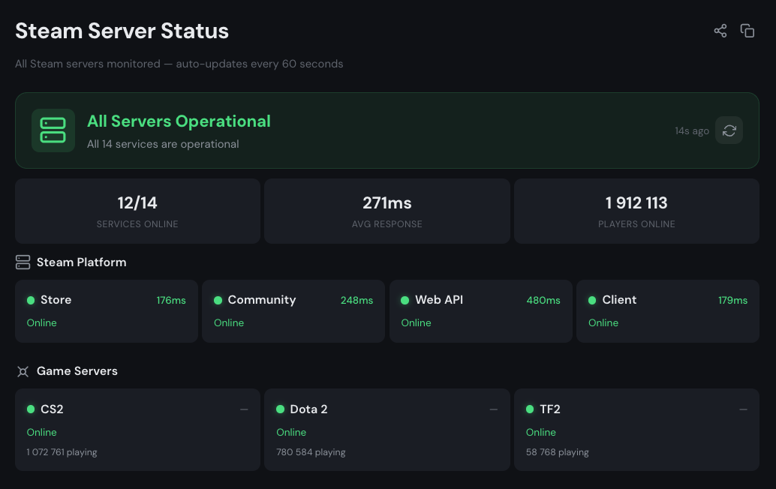
Task: Select the Dota 2 game server name
Action: coord(308,409)
